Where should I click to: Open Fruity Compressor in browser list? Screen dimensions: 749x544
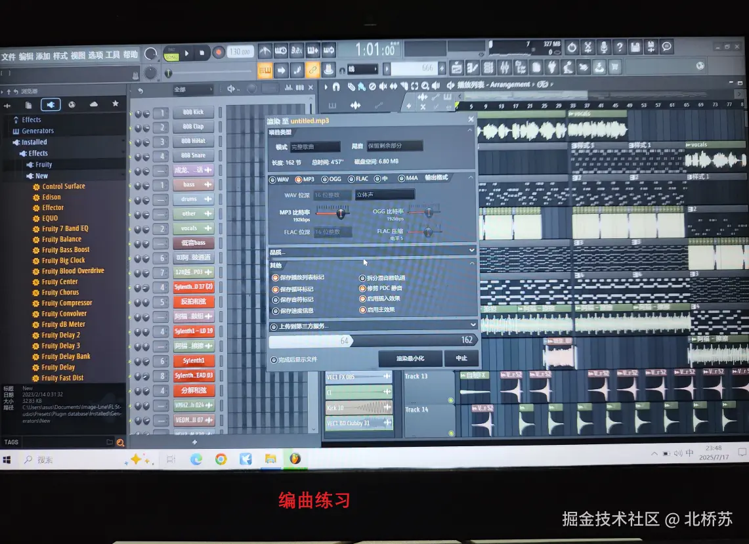66,303
